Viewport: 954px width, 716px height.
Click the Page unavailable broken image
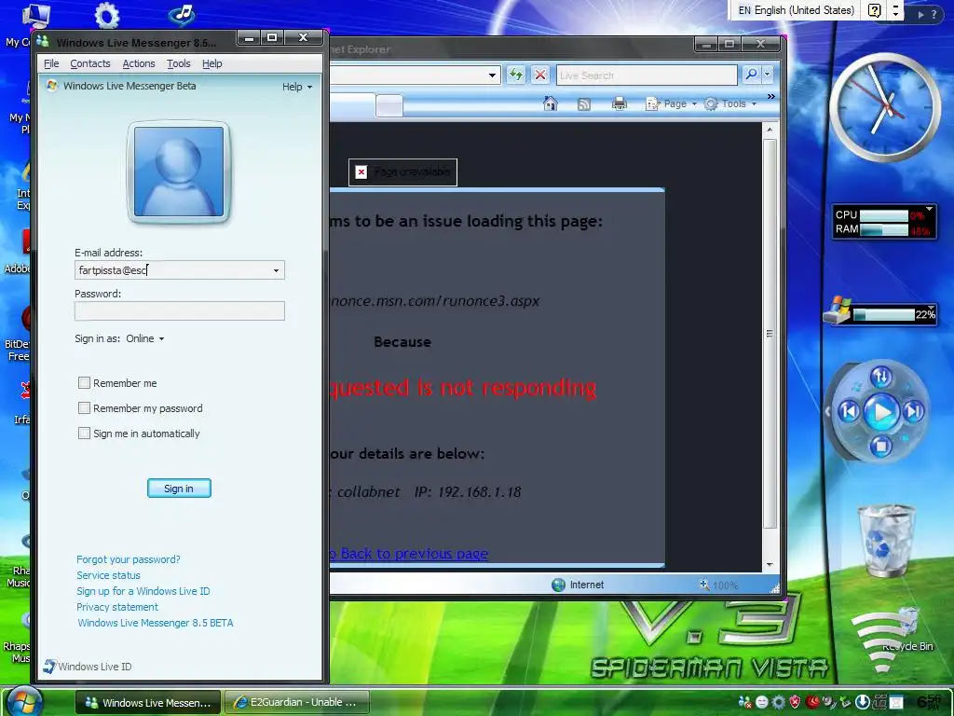click(402, 172)
